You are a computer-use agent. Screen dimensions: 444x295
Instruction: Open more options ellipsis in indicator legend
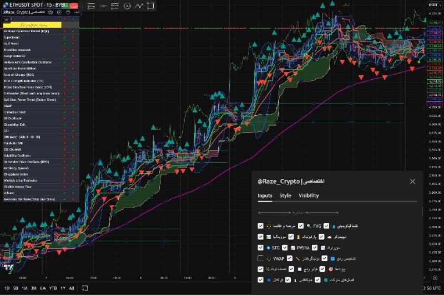(x=76, y=11)
